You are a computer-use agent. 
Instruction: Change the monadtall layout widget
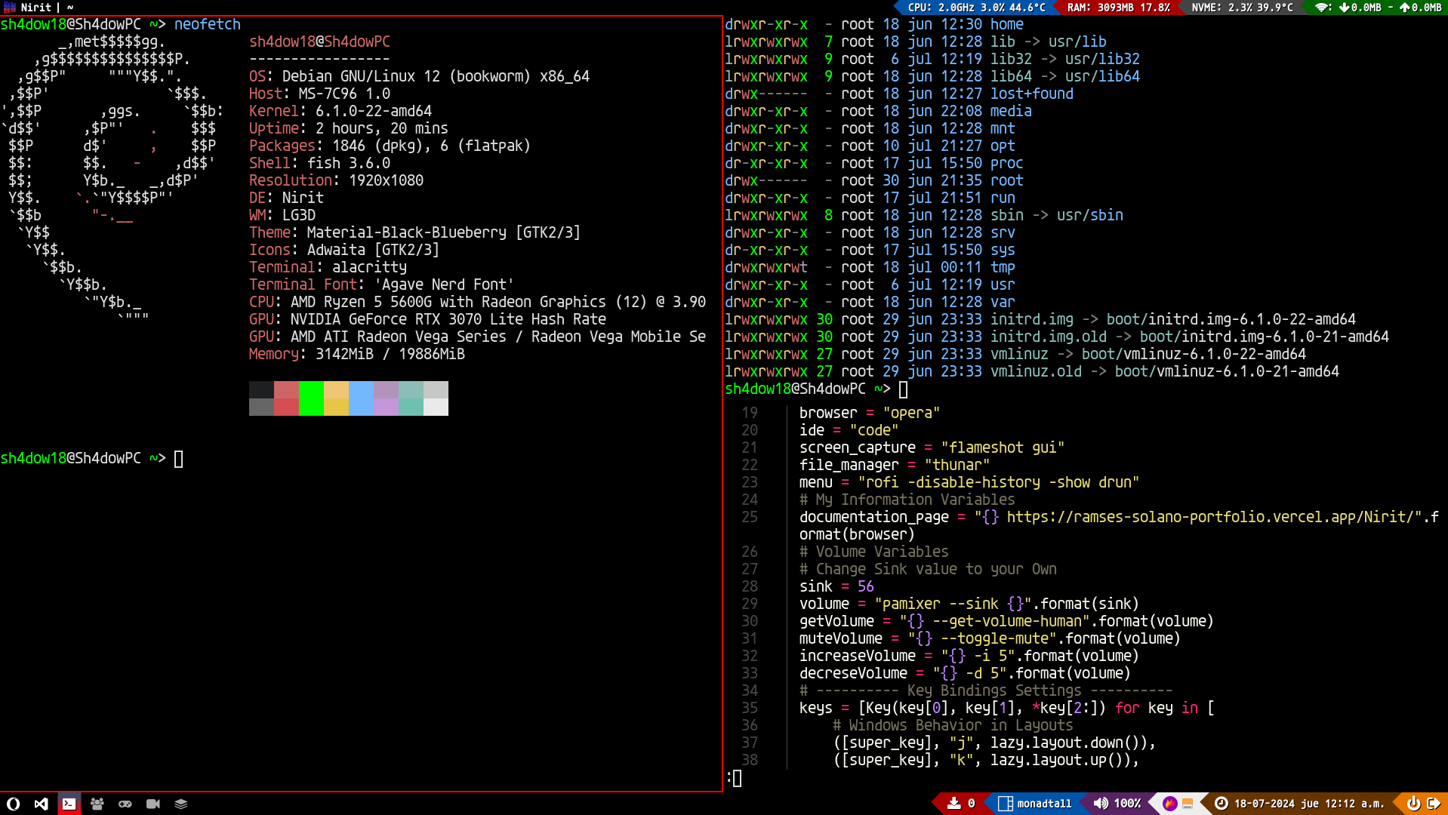(1035, 804)
